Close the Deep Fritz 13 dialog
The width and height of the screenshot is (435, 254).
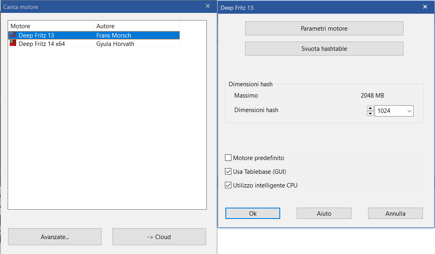(425, 7)
